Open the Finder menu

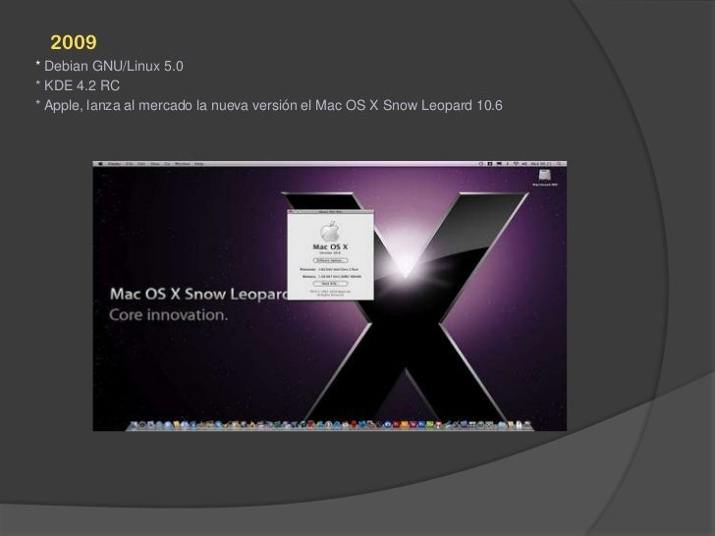(114, 164)
